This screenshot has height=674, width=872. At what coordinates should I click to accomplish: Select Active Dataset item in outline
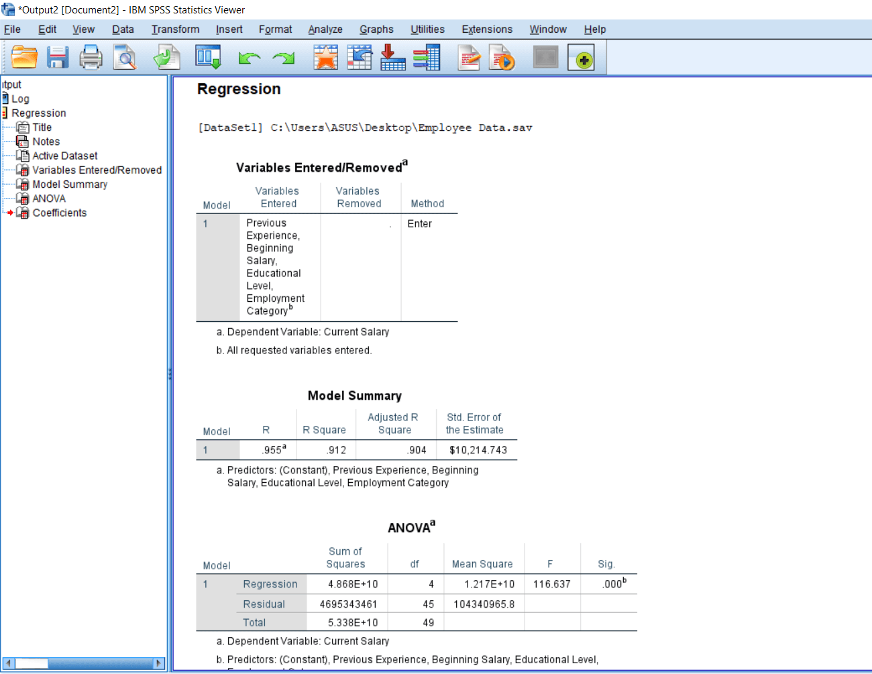click(x=65, y=156)
